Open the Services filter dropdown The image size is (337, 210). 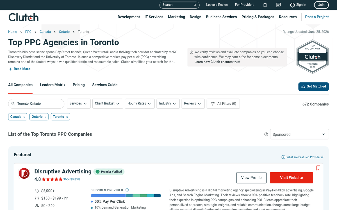(x=79, y=104)
